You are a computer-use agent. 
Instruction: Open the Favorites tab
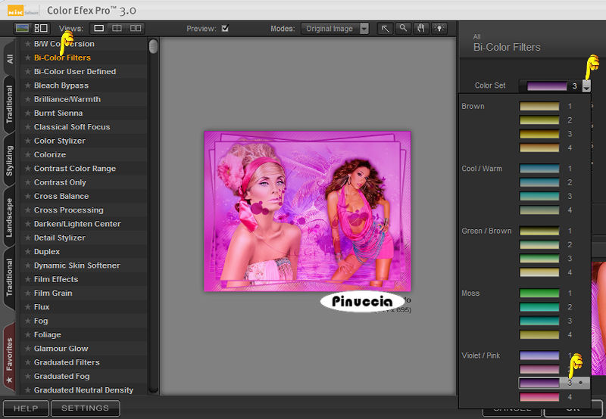coord(9,358)
